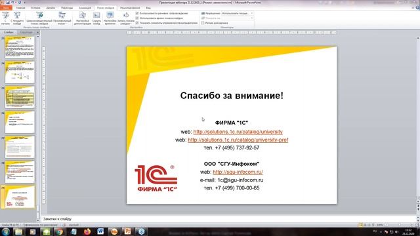Viewport: 420px width, 236px height.
Task: Switch to the Insert (Вставка) tab
Action: (x=35, y=8)
